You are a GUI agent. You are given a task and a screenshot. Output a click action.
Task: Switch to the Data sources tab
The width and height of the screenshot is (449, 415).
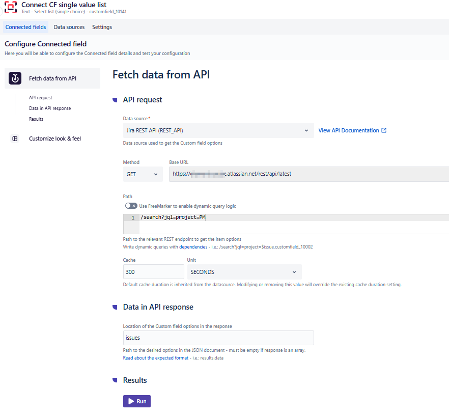pyautogui.click(x=69, y=27)
